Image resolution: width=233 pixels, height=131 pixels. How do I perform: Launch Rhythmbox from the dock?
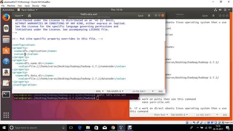[x=6, y=28]
